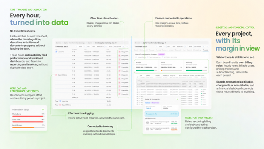
Task: Open the Month dropdown in the Financial panel toolbar
Action: 190,47
